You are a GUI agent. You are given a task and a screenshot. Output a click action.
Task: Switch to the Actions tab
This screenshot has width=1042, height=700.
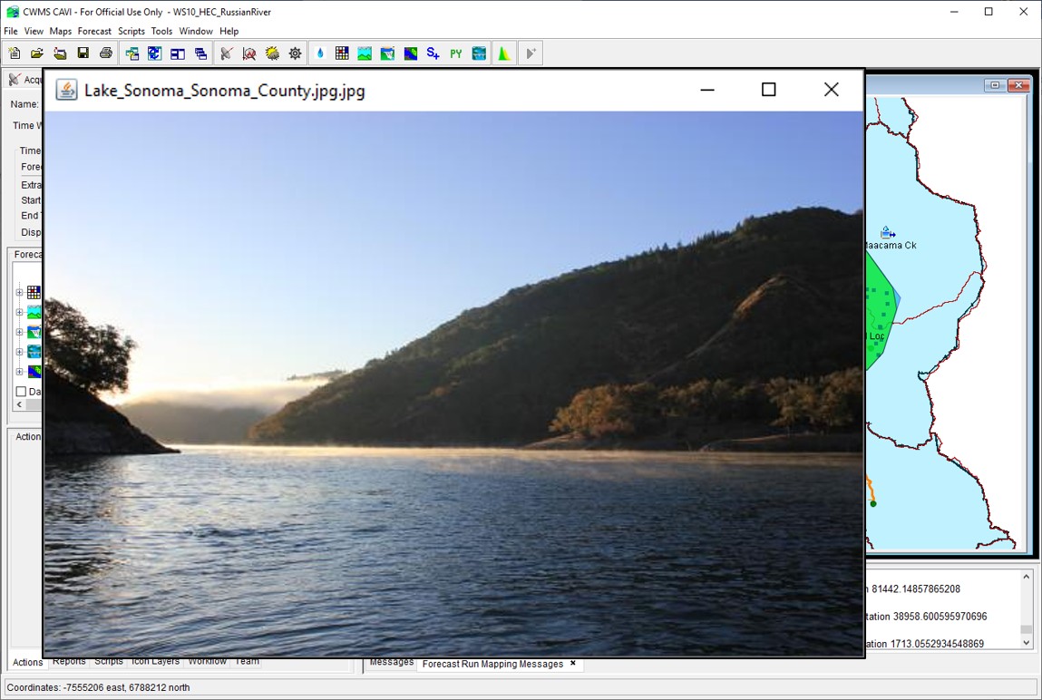pyautogui.click(x=27, y=663)
